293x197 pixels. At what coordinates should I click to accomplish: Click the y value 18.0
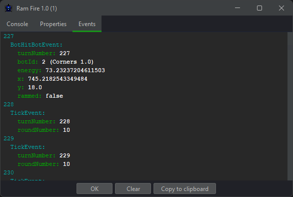35,87
